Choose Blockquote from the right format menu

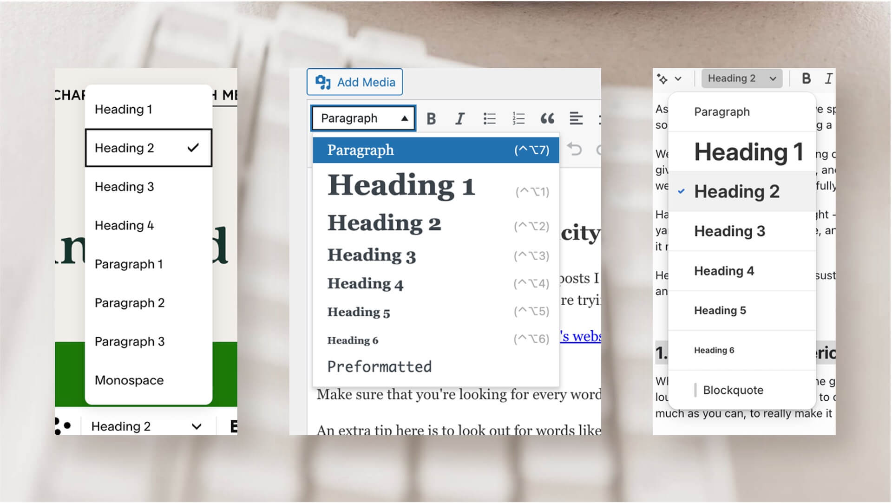click(733, 390)
